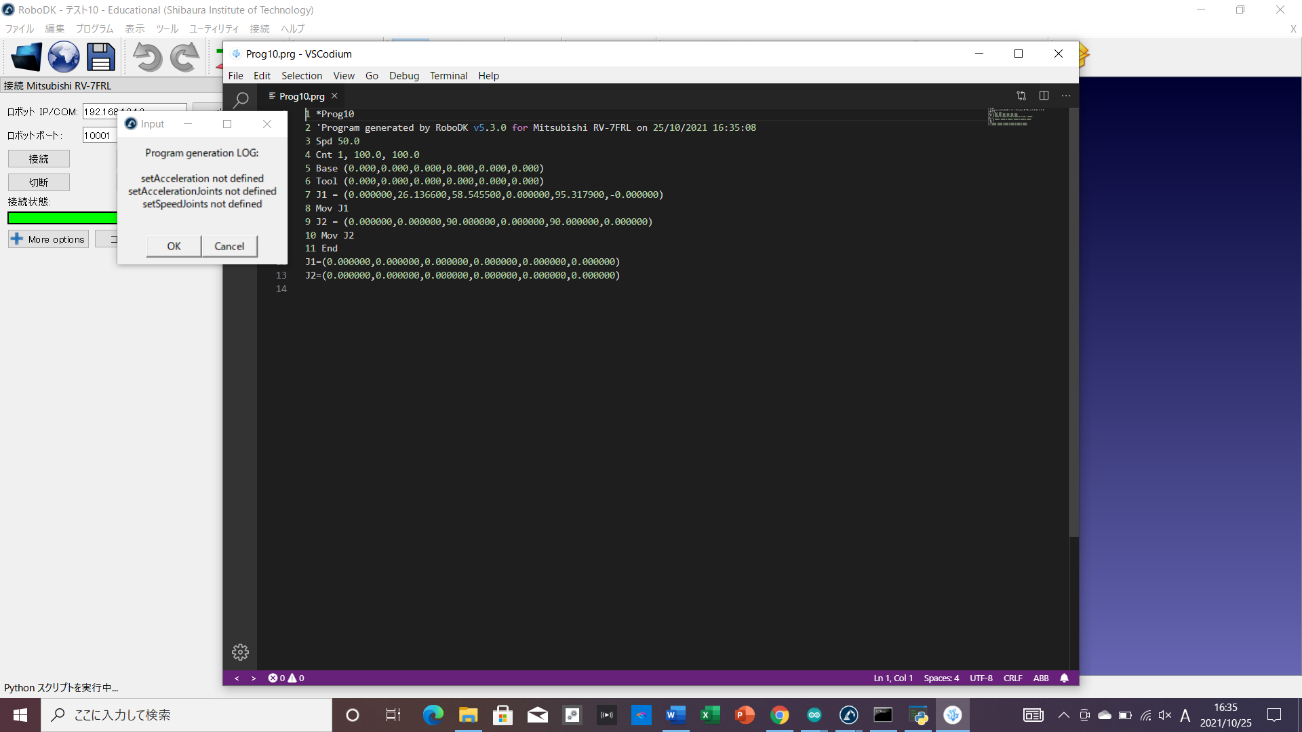Image resolution: width=1302 pixels, height=732 pixels.
Task: Click the online library globe icon
Action: click(x=64, y=57)
